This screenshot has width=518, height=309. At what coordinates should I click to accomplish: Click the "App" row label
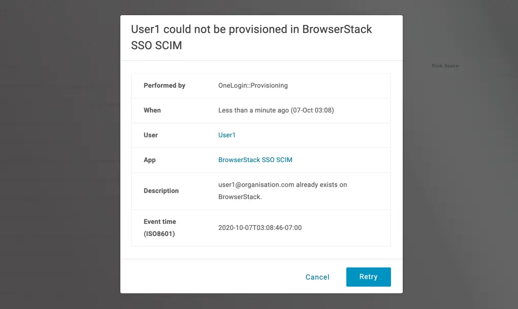(x=150, y=160)
